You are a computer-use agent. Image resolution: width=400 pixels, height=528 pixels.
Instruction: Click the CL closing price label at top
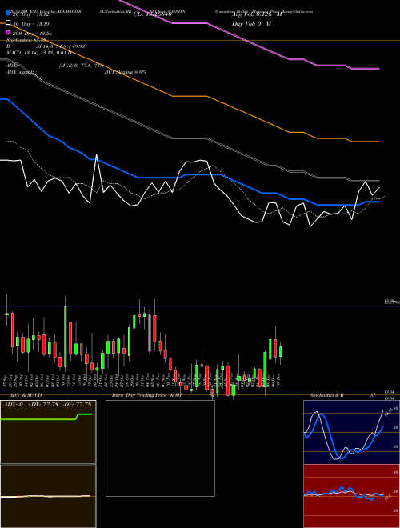tap(153, 14)
